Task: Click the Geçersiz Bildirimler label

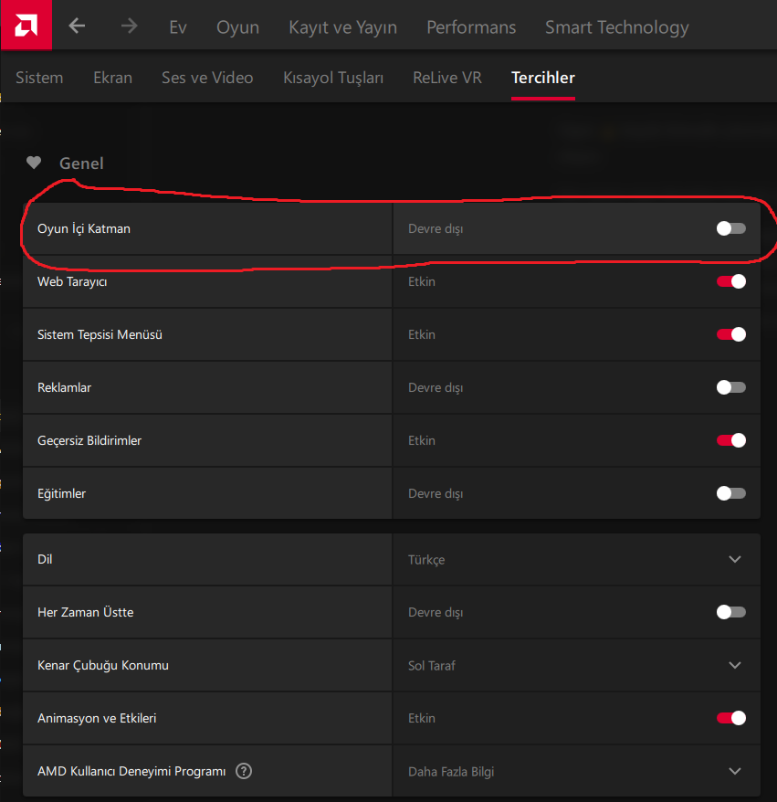Action: click(89, 440)
